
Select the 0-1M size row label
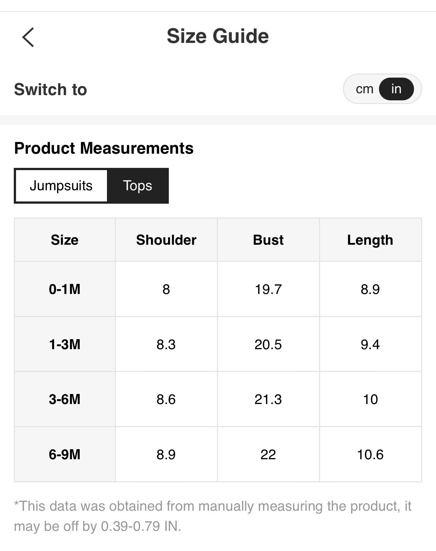click(x=64, y=289)
